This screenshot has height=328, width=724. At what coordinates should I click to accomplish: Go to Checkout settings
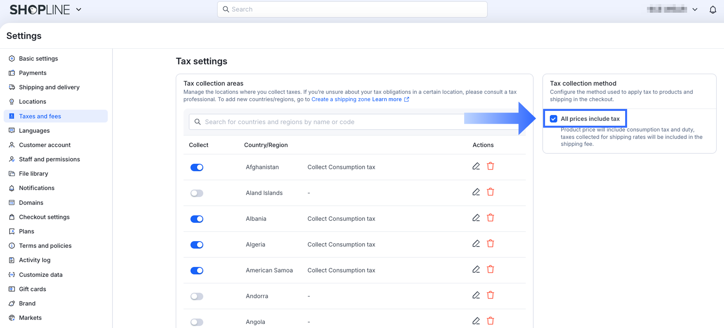coord(44,217)
